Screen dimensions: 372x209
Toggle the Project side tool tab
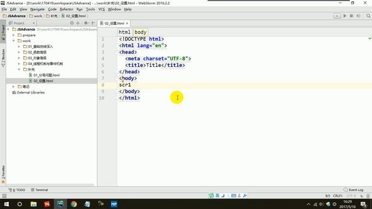3,33
